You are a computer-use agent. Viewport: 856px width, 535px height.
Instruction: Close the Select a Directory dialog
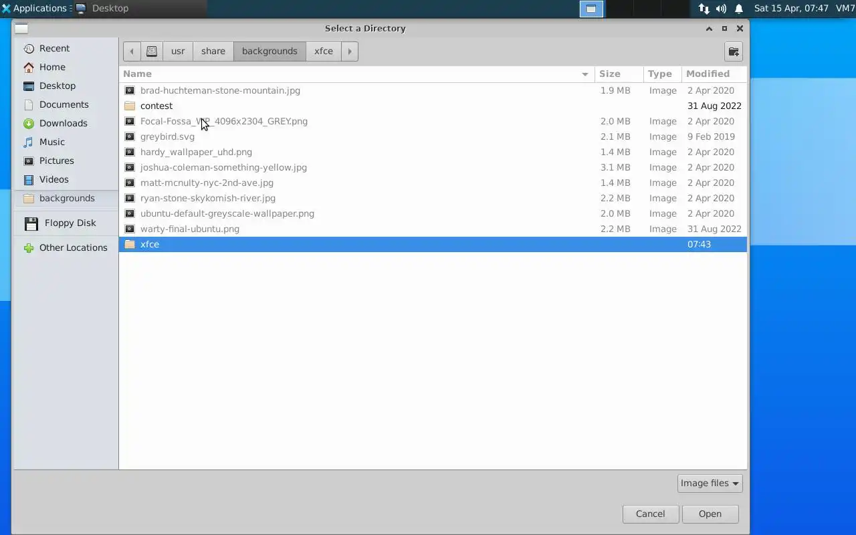pyautogui.click(x=740, y=28)
